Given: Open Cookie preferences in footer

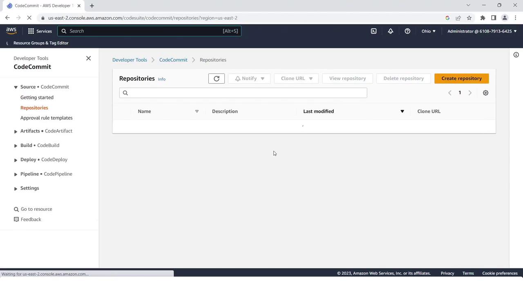Looking at the screenshot, I should [x=500, y=273].
